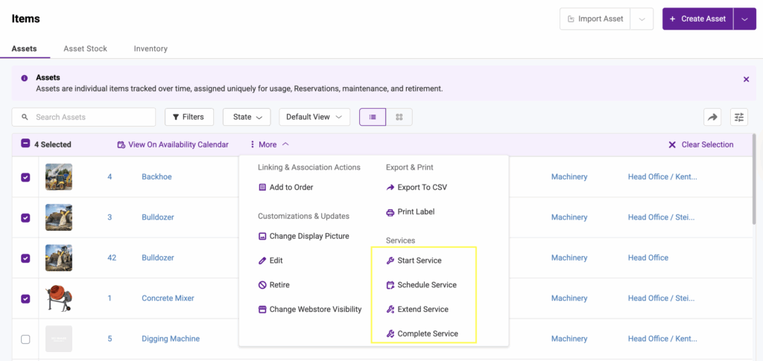Viewport: 763px width, 361px height.
Task: Dismiss the Assets info banner
Action: [746, 79]
